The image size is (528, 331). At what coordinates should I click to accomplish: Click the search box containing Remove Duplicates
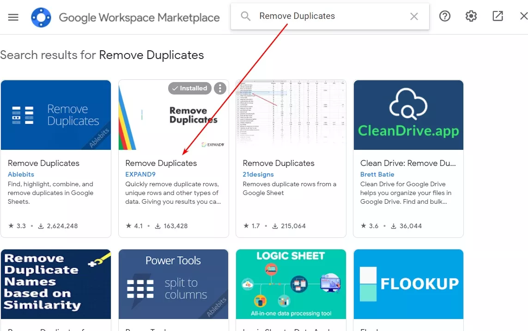[x=330, y=16]
